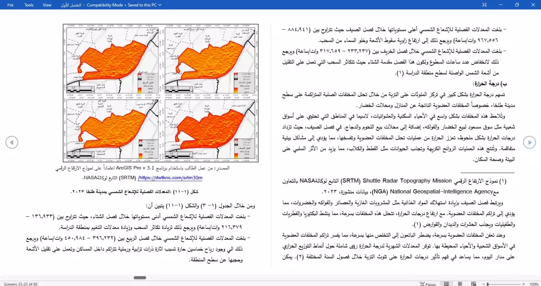
Task: Switch to Focus mode
Action: click(428, 284)
